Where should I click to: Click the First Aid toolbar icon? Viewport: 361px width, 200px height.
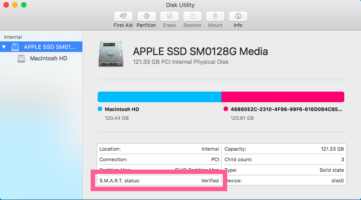coord(123,17)
